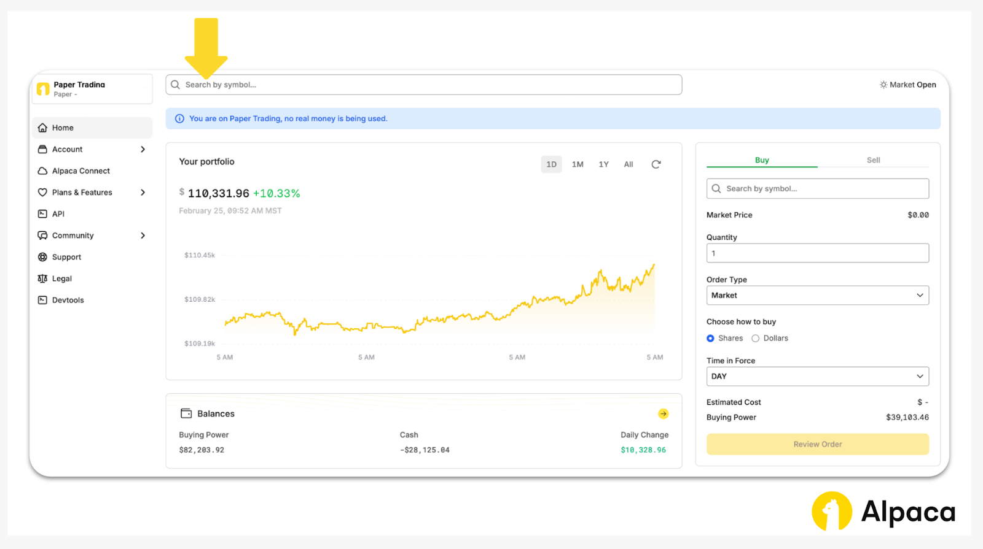Open the Paper Trading account switcher

click(x=92, y=89)
